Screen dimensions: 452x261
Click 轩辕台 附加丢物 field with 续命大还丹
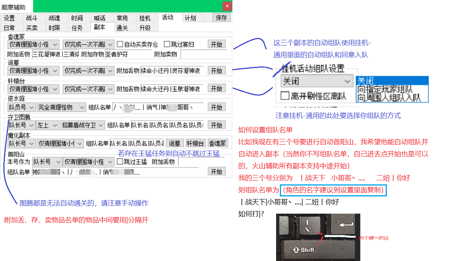coord(173,89)
